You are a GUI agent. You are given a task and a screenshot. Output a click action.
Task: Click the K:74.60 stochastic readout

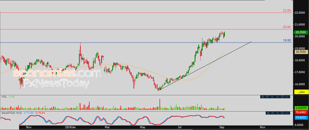click(29, 113)
